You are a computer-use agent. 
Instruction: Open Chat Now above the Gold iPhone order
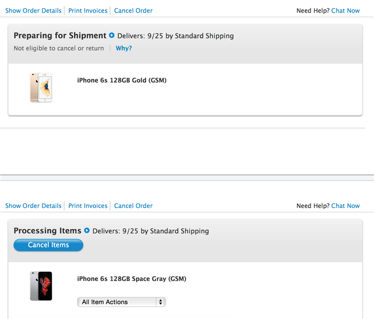[x=345, y=10]
